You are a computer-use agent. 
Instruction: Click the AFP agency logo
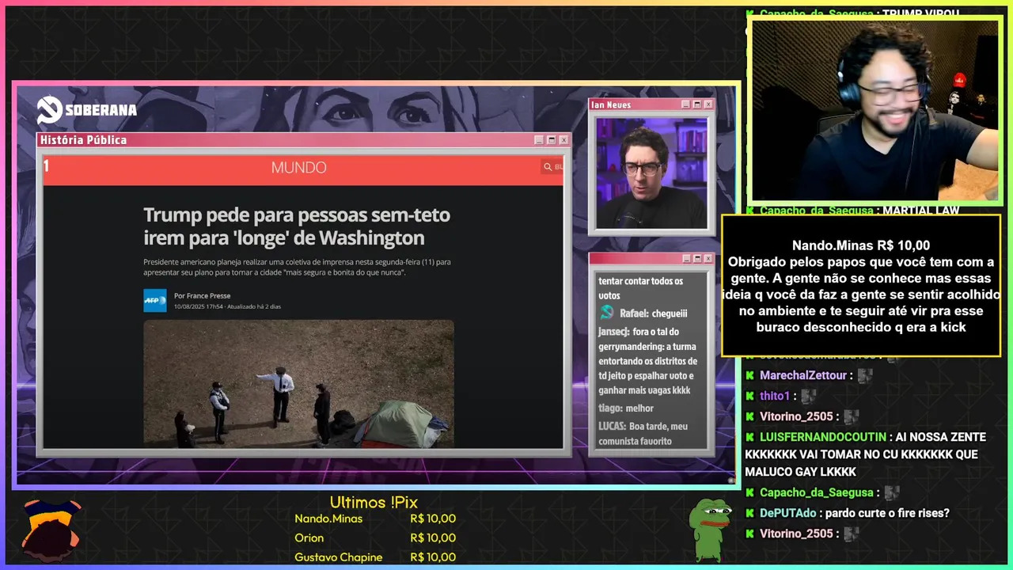pos(154,301)
